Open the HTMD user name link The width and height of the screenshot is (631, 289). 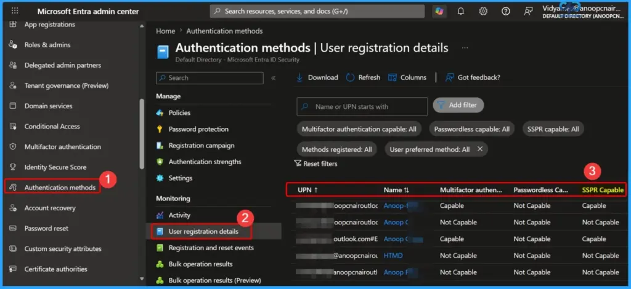(393, 256)
